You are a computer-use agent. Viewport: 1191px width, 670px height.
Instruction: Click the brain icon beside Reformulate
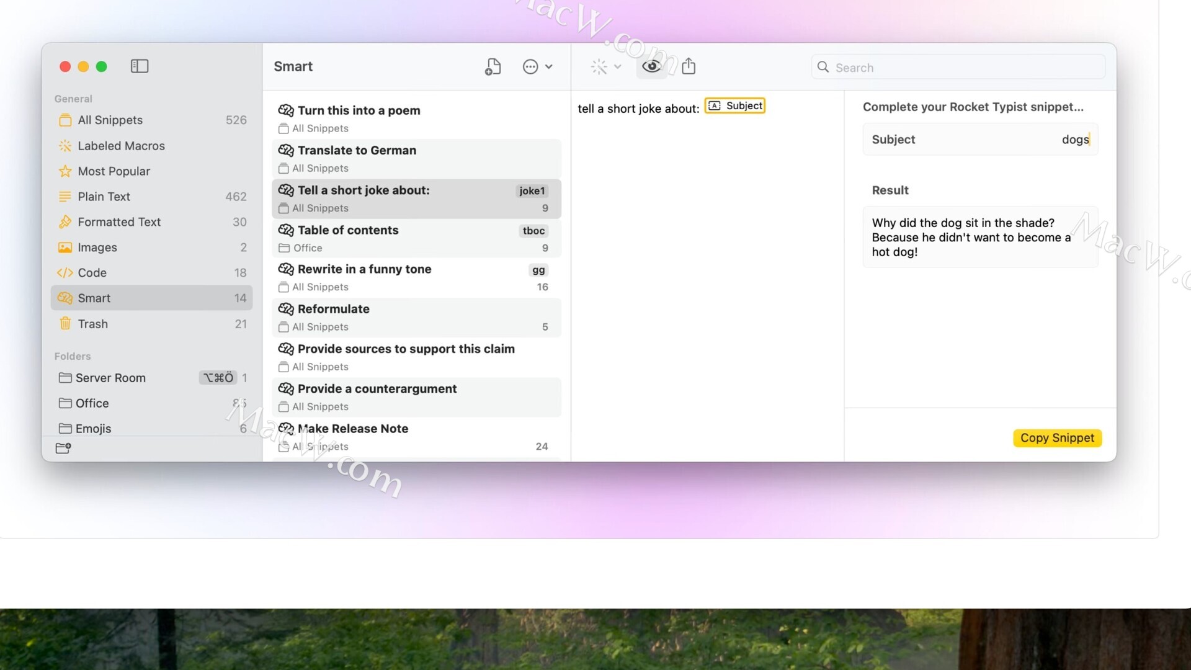286,309
